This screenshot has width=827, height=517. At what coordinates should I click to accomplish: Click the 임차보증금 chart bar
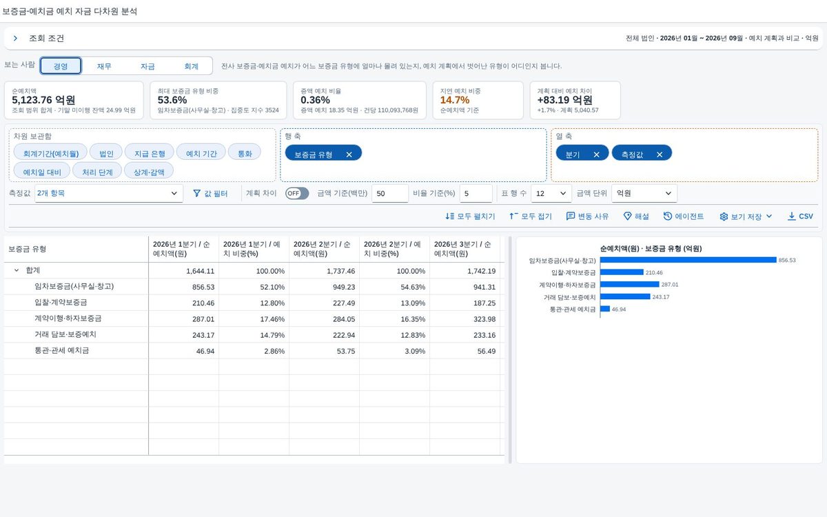688,260
